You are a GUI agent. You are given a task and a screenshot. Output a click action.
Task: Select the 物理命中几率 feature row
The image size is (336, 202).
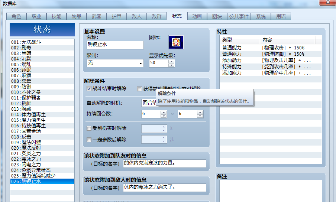271,73
